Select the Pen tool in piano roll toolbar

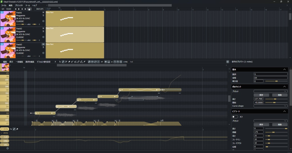coord(63,62)
